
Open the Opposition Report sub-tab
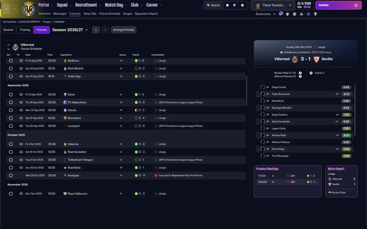[146, 13]
